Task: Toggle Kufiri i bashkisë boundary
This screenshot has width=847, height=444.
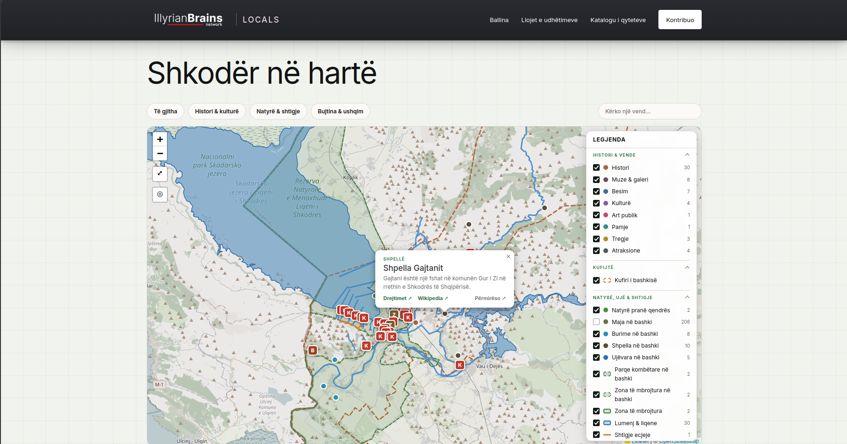Action: [596, 280]
